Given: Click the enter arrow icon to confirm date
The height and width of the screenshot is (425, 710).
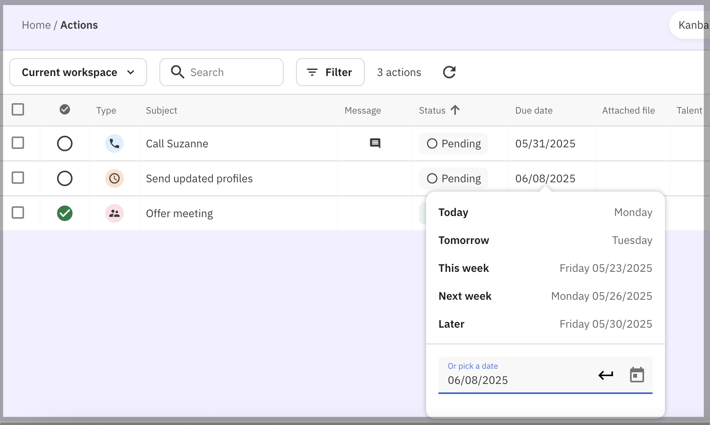Looking at the screenshot, I should click(x=606, y=375).
